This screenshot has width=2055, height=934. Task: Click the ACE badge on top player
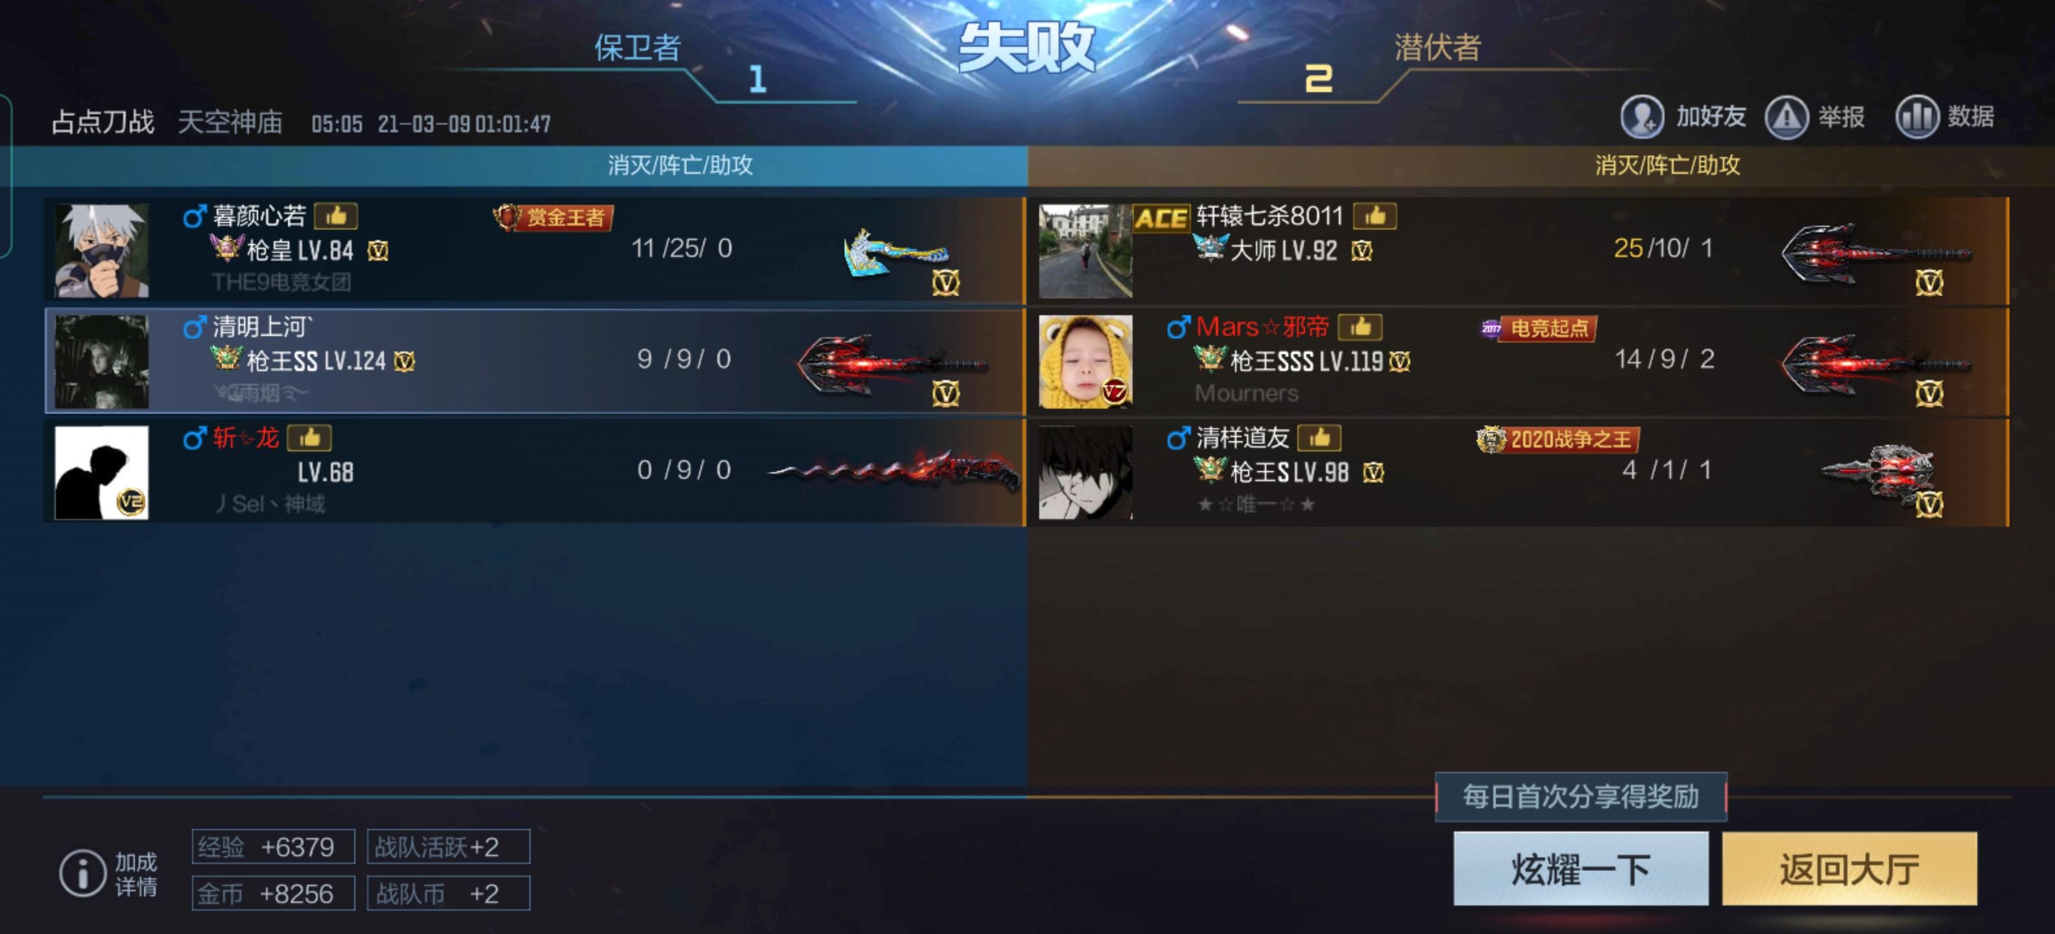coord(1160,218)
